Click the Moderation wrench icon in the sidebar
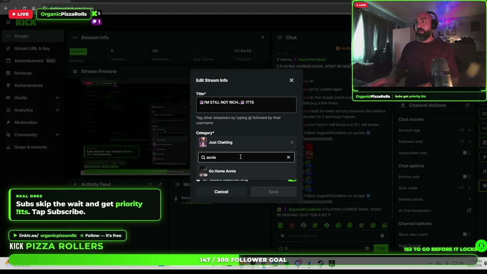The height and width of the screenshot is (274, 487). (8, 122)
